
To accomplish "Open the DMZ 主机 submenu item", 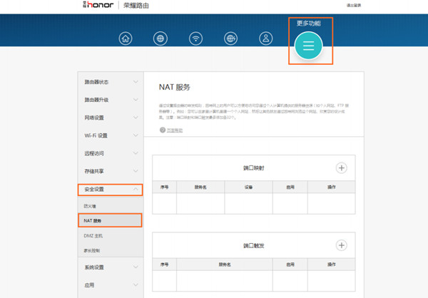I will point(93,235).
